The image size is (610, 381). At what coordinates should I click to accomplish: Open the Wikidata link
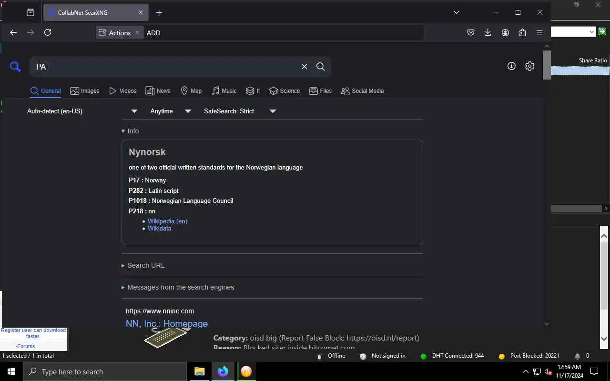pyautogui.click(x=159, y=228)
